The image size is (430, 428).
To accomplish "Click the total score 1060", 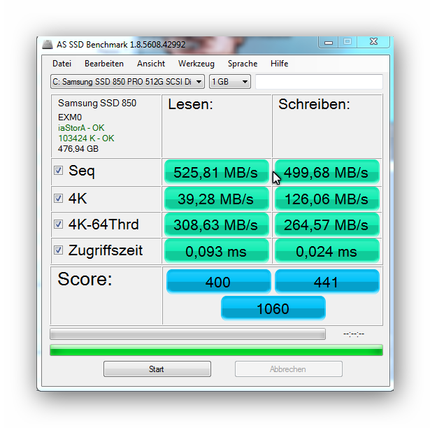I will pos(273,308).
